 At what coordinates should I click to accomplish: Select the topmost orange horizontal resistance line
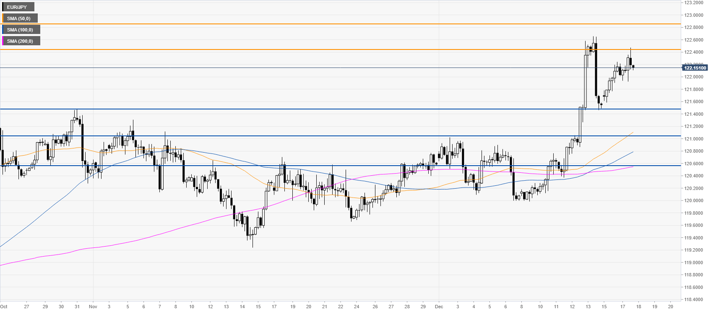tap(336, 24)
